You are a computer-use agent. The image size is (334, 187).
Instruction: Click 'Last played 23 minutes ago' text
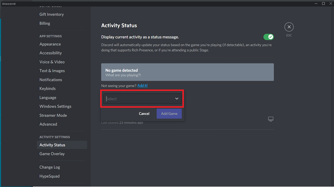click(122, 123)
